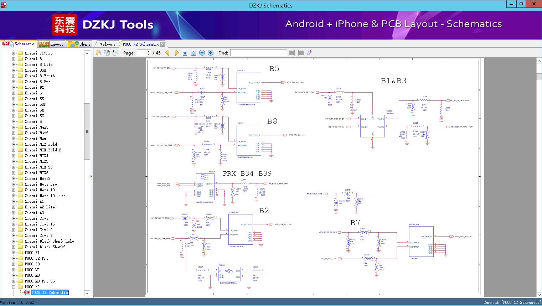542x306 pixels.
Task: Zoom in on the schematic
Action: tap(211, 53)
